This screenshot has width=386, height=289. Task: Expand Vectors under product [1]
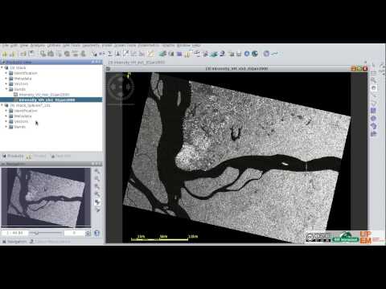[6, 83]
